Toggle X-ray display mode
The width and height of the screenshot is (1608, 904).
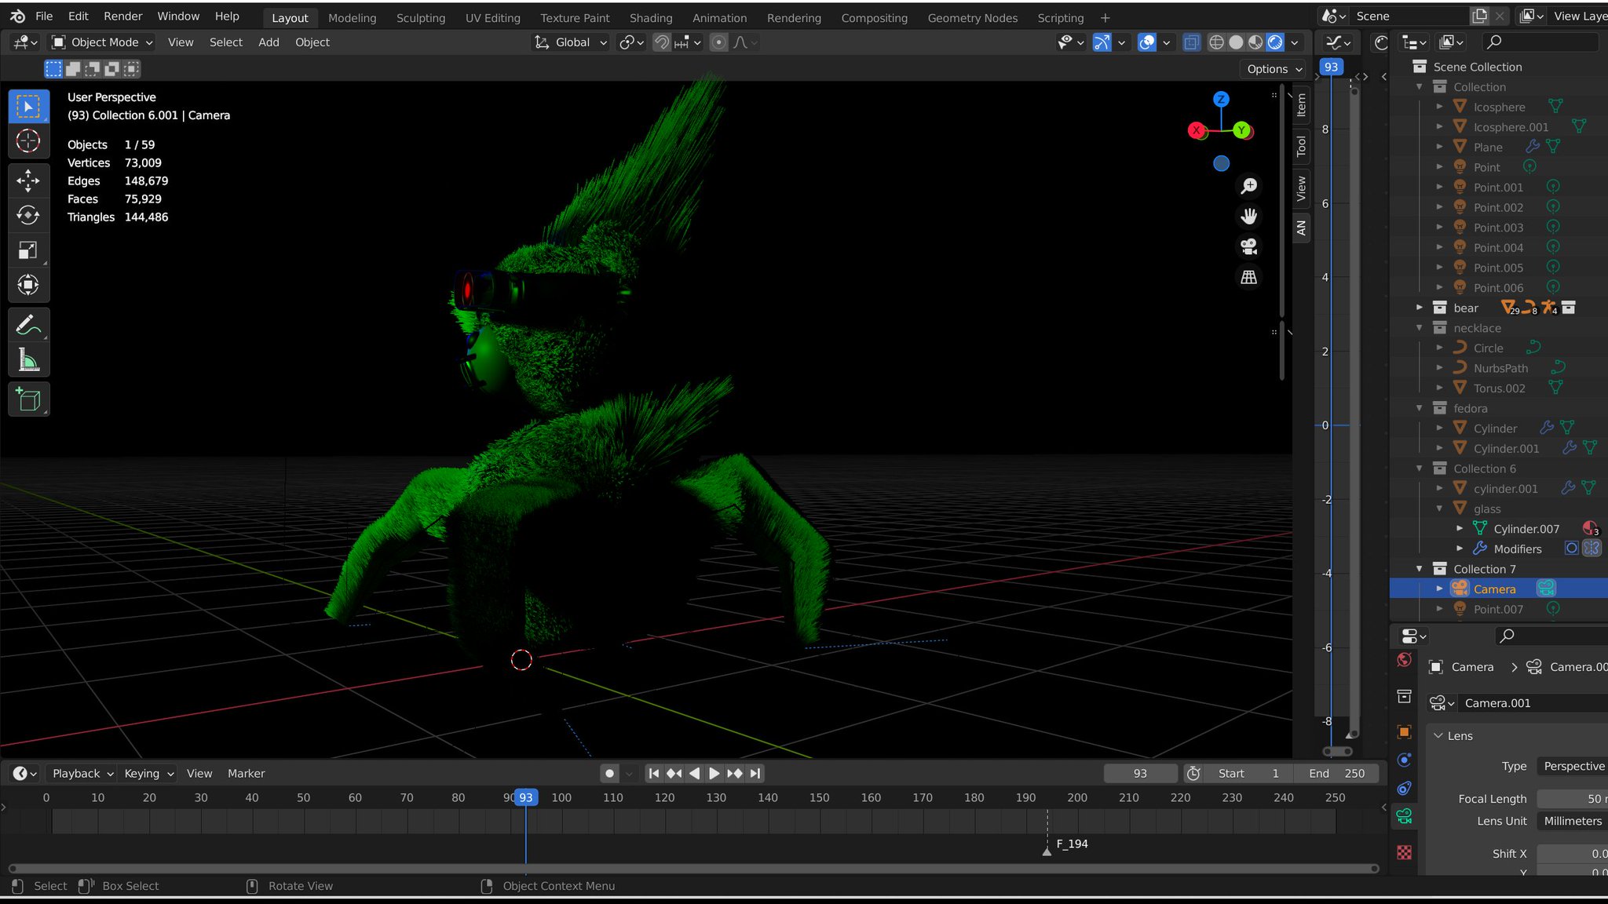(1191, 42)
